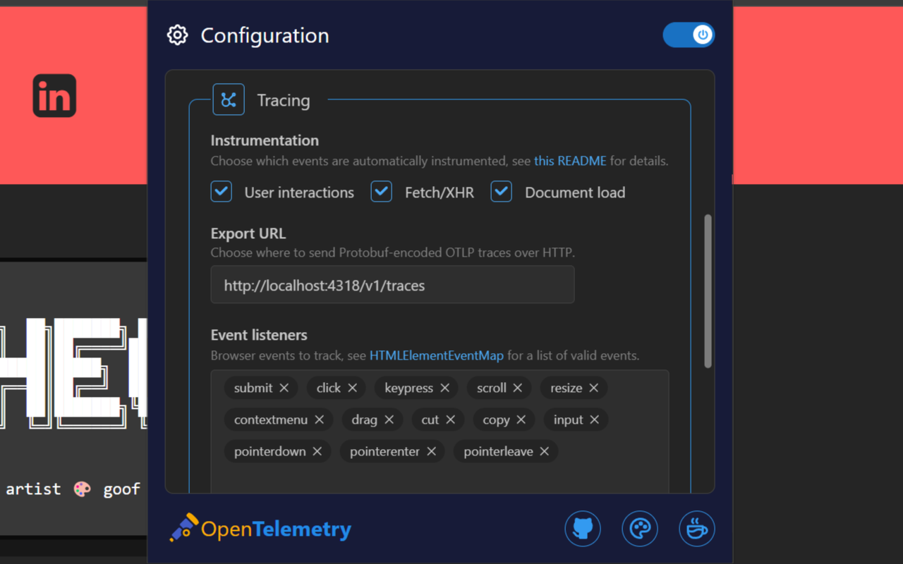Click the Configuration settings gear icon
This screenshot has height=564, width=903.
pos(177,35)
